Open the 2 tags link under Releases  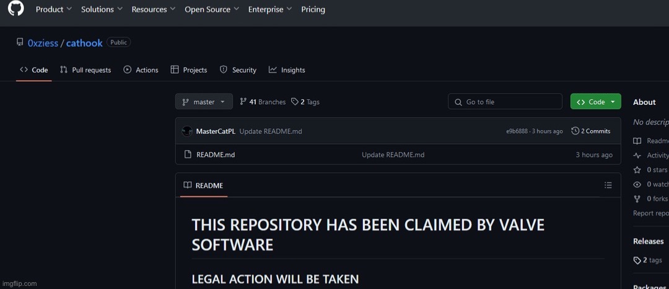(x=648, y=260)
